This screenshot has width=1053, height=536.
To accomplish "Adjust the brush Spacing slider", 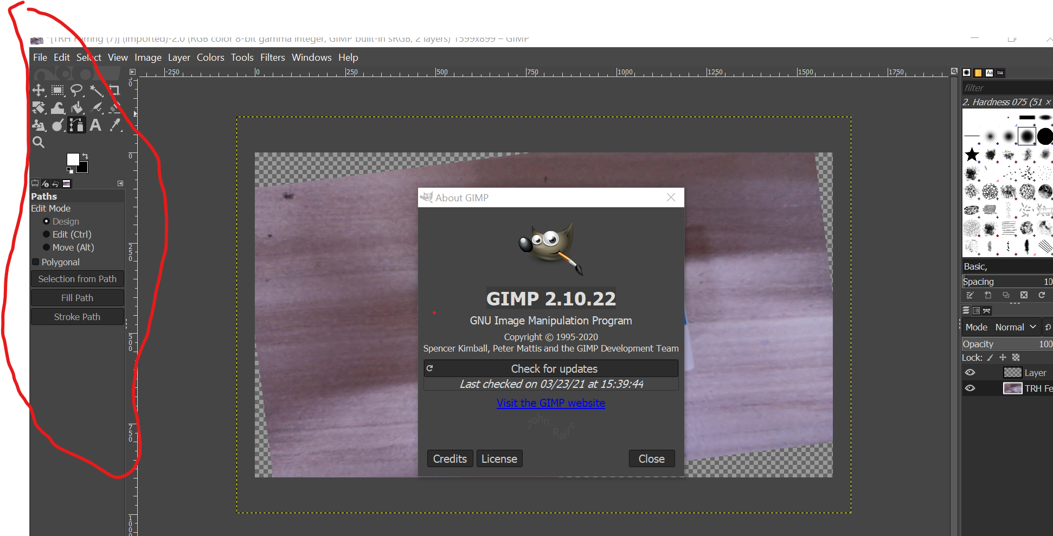I will (1007, 282).
